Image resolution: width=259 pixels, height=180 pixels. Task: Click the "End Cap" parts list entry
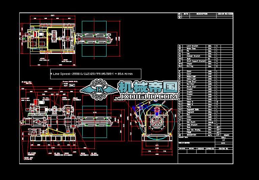tap(205, 66)
